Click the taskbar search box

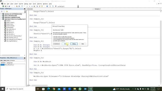(x=20, y=89)
